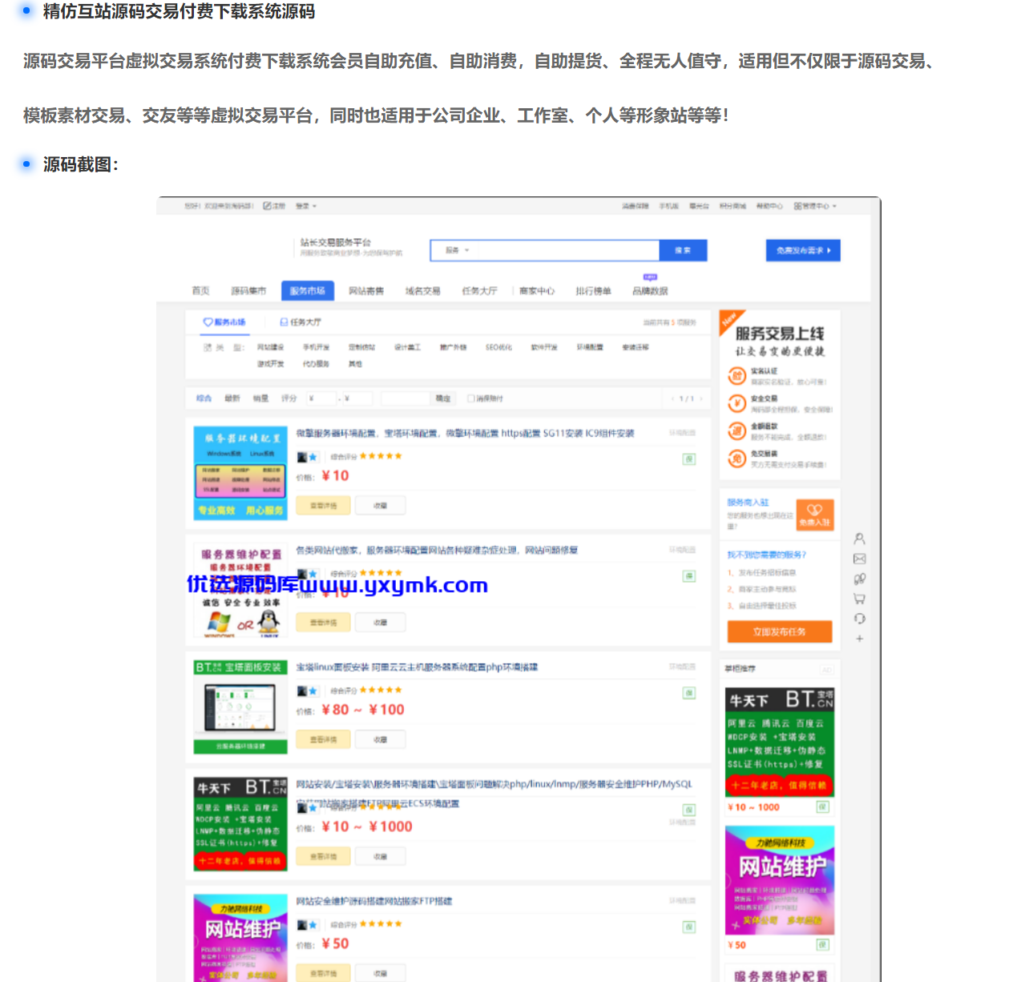
Task: Open the 服务 search category dropdown
Action: (x=458, y=249)
